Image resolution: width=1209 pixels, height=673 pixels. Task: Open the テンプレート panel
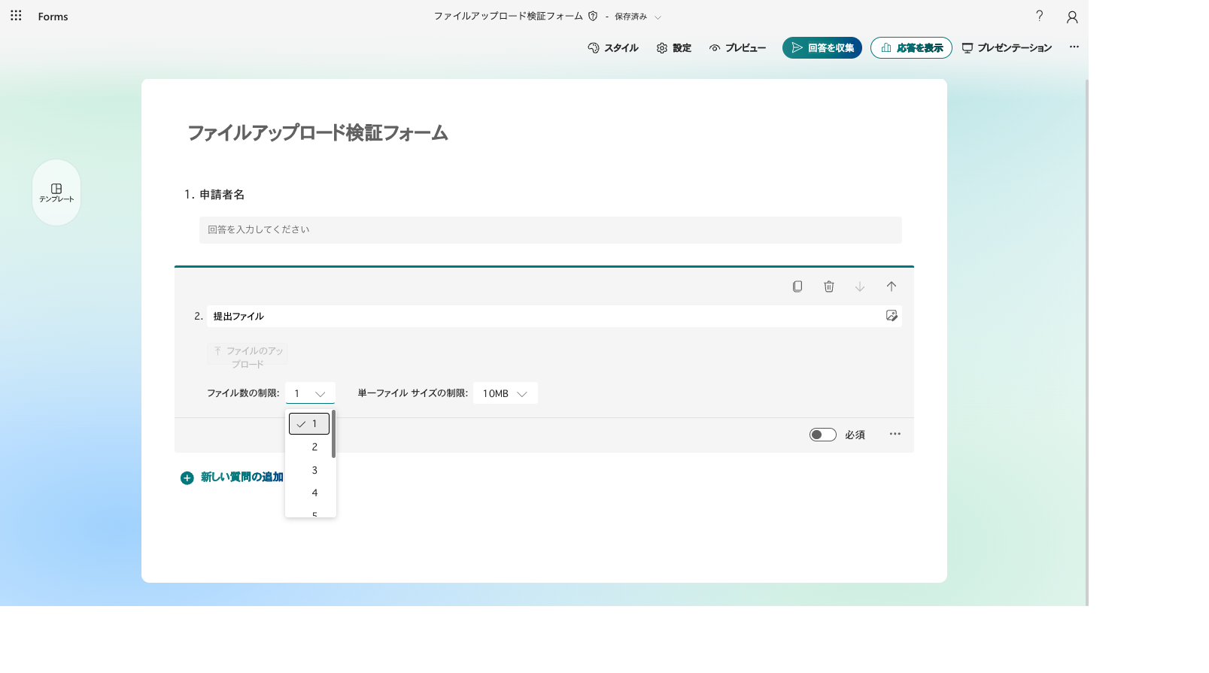coord(56,193)
